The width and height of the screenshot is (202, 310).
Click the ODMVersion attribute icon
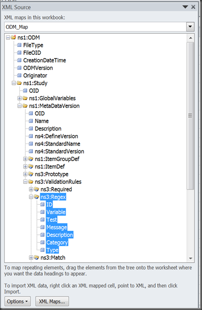[19, 68]
